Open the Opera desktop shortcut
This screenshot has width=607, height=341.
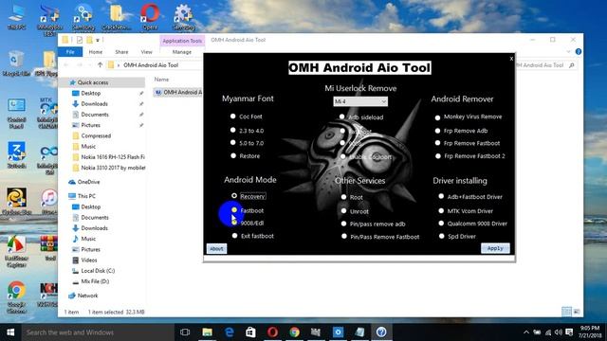point(150,16)
